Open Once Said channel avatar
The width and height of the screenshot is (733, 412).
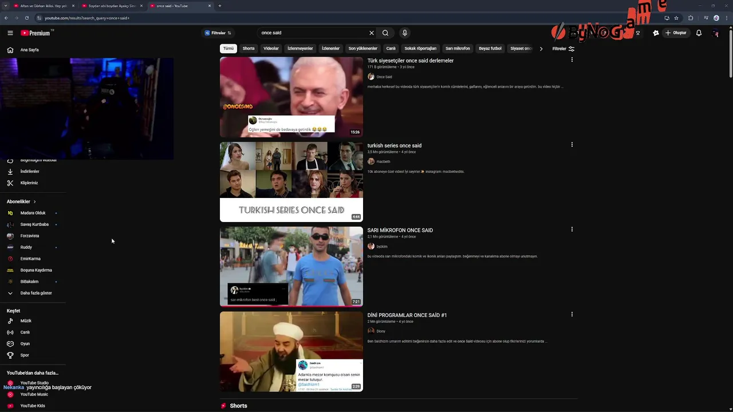pyautogui.click(x=371, y=77)
